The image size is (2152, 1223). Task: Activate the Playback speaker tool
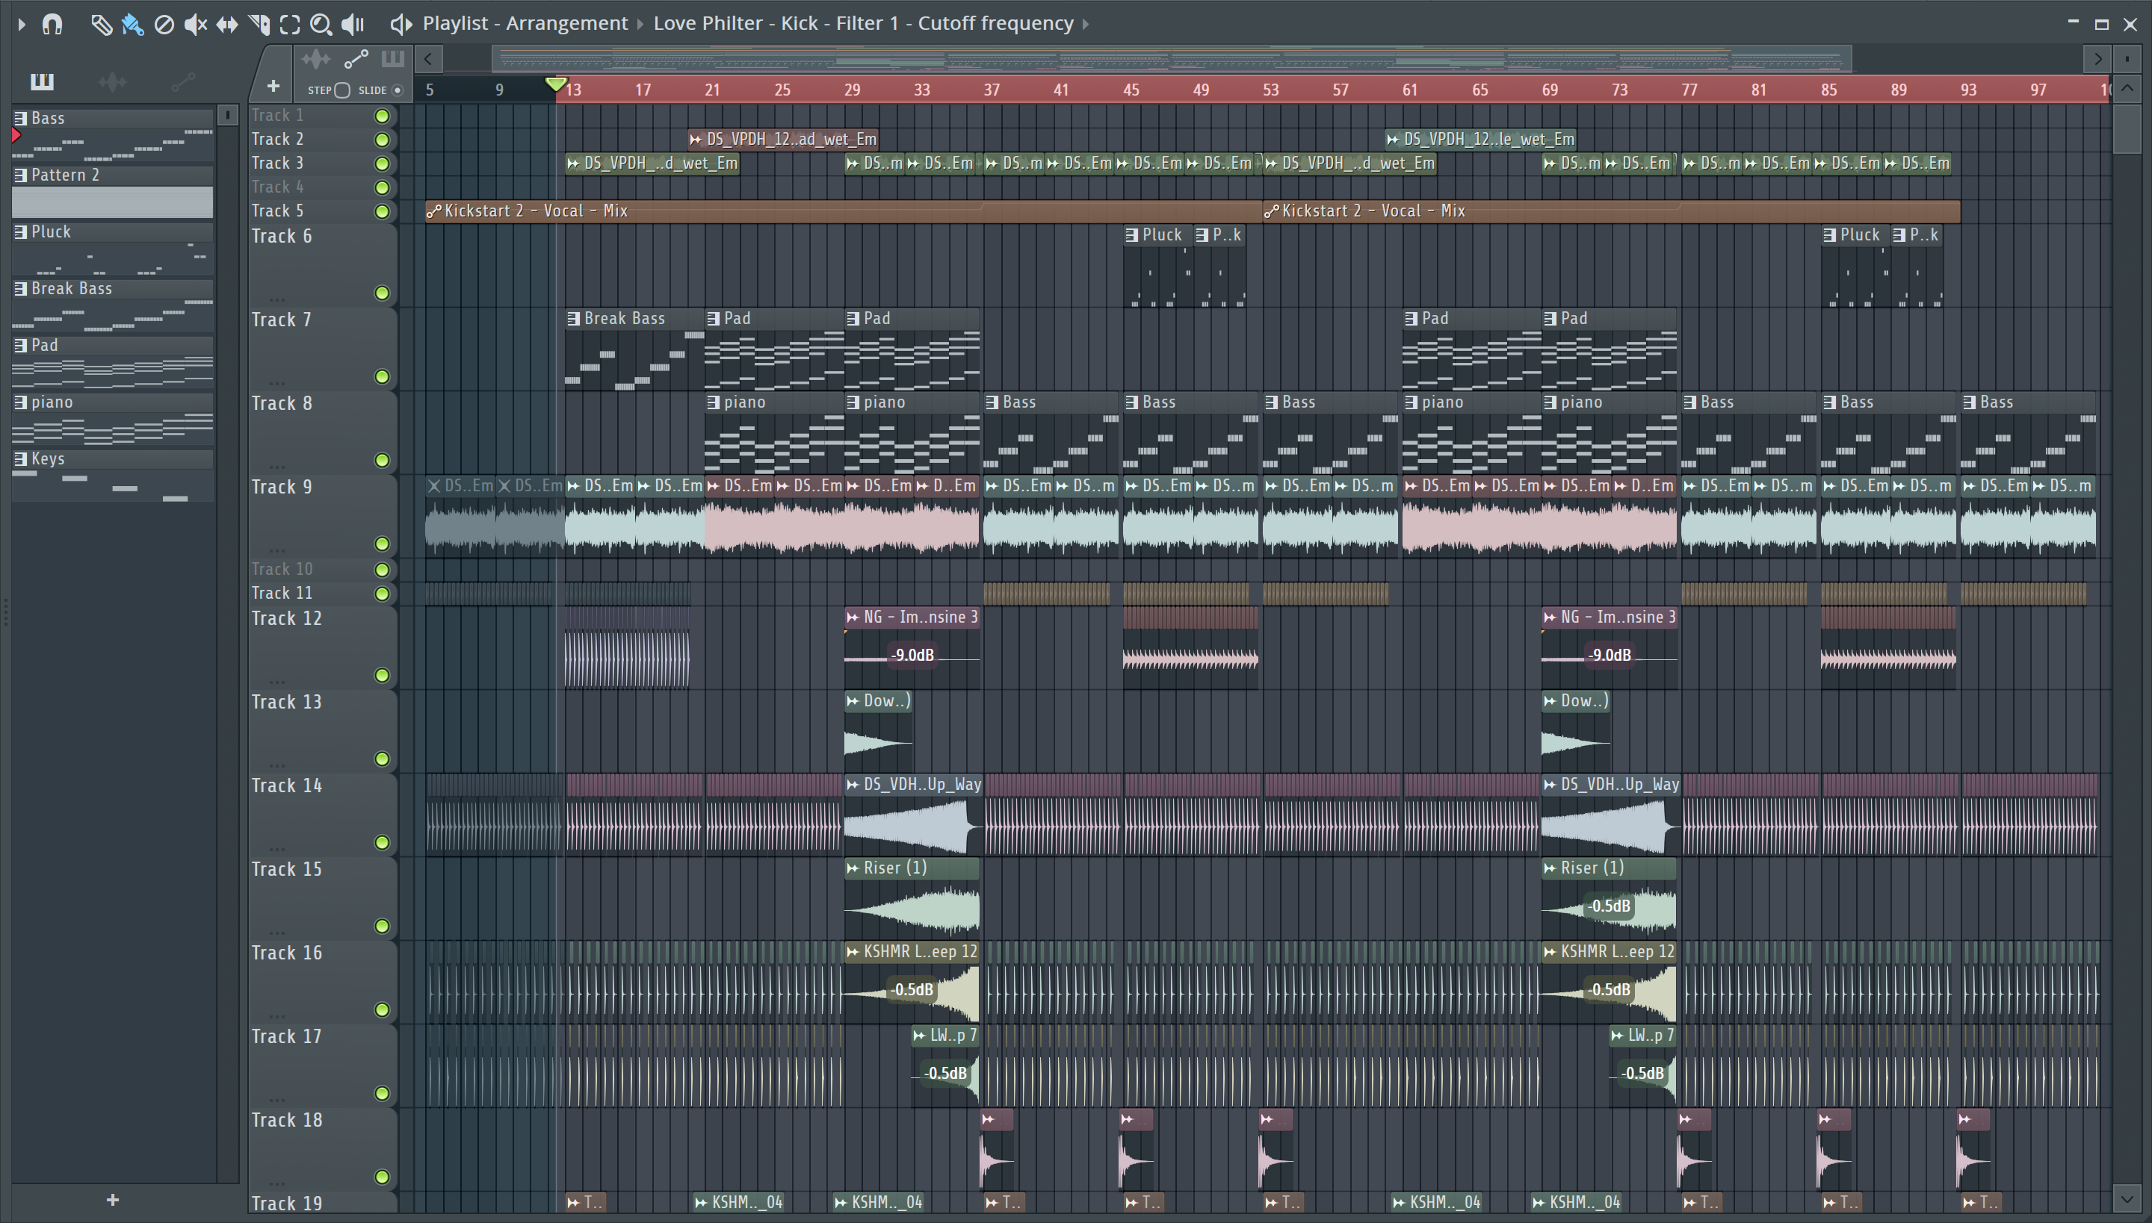coord(353,25)
